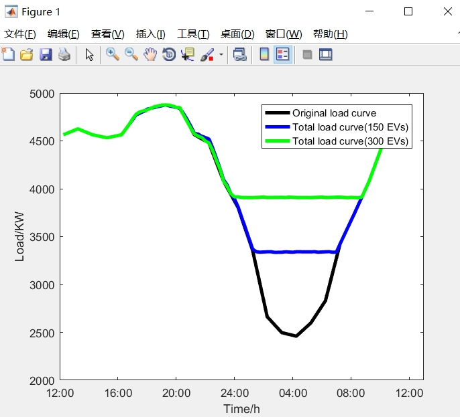This screenshot has width=460, height=417.
Task: Minimize the Figure 1 window
Action: pyautogui.click(x=369, y=11)
